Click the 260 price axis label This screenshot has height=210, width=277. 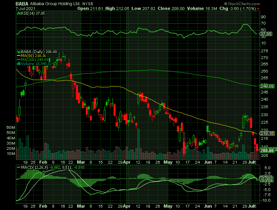pyautogui.click(x=264, y=71)
